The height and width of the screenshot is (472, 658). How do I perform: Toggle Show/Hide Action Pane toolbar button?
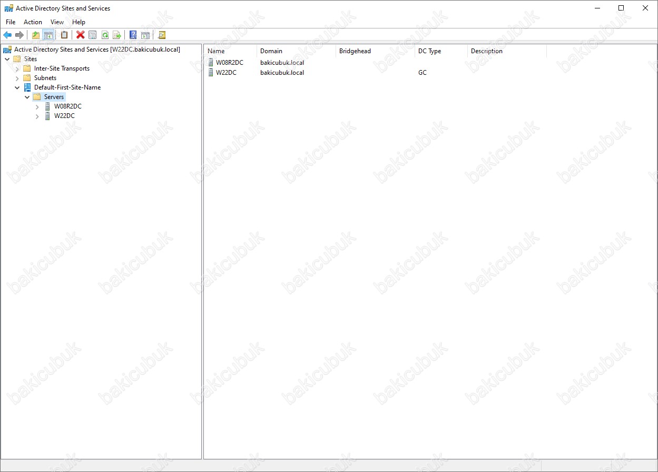pyautogui.click(x=145, y=35)
